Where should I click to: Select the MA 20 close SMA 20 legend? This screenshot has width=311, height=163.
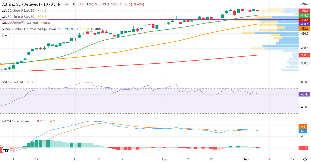point(18,11)
